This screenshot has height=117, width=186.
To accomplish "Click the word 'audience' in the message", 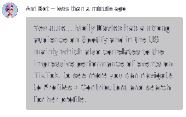I will point(51,40).
